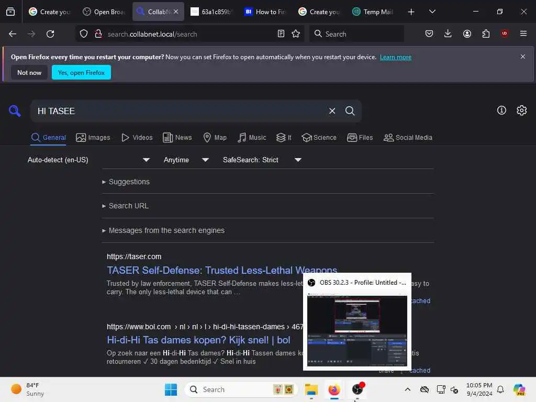Select the Videos search category
This screenshot has height=402, width=536.
(137, 138)
